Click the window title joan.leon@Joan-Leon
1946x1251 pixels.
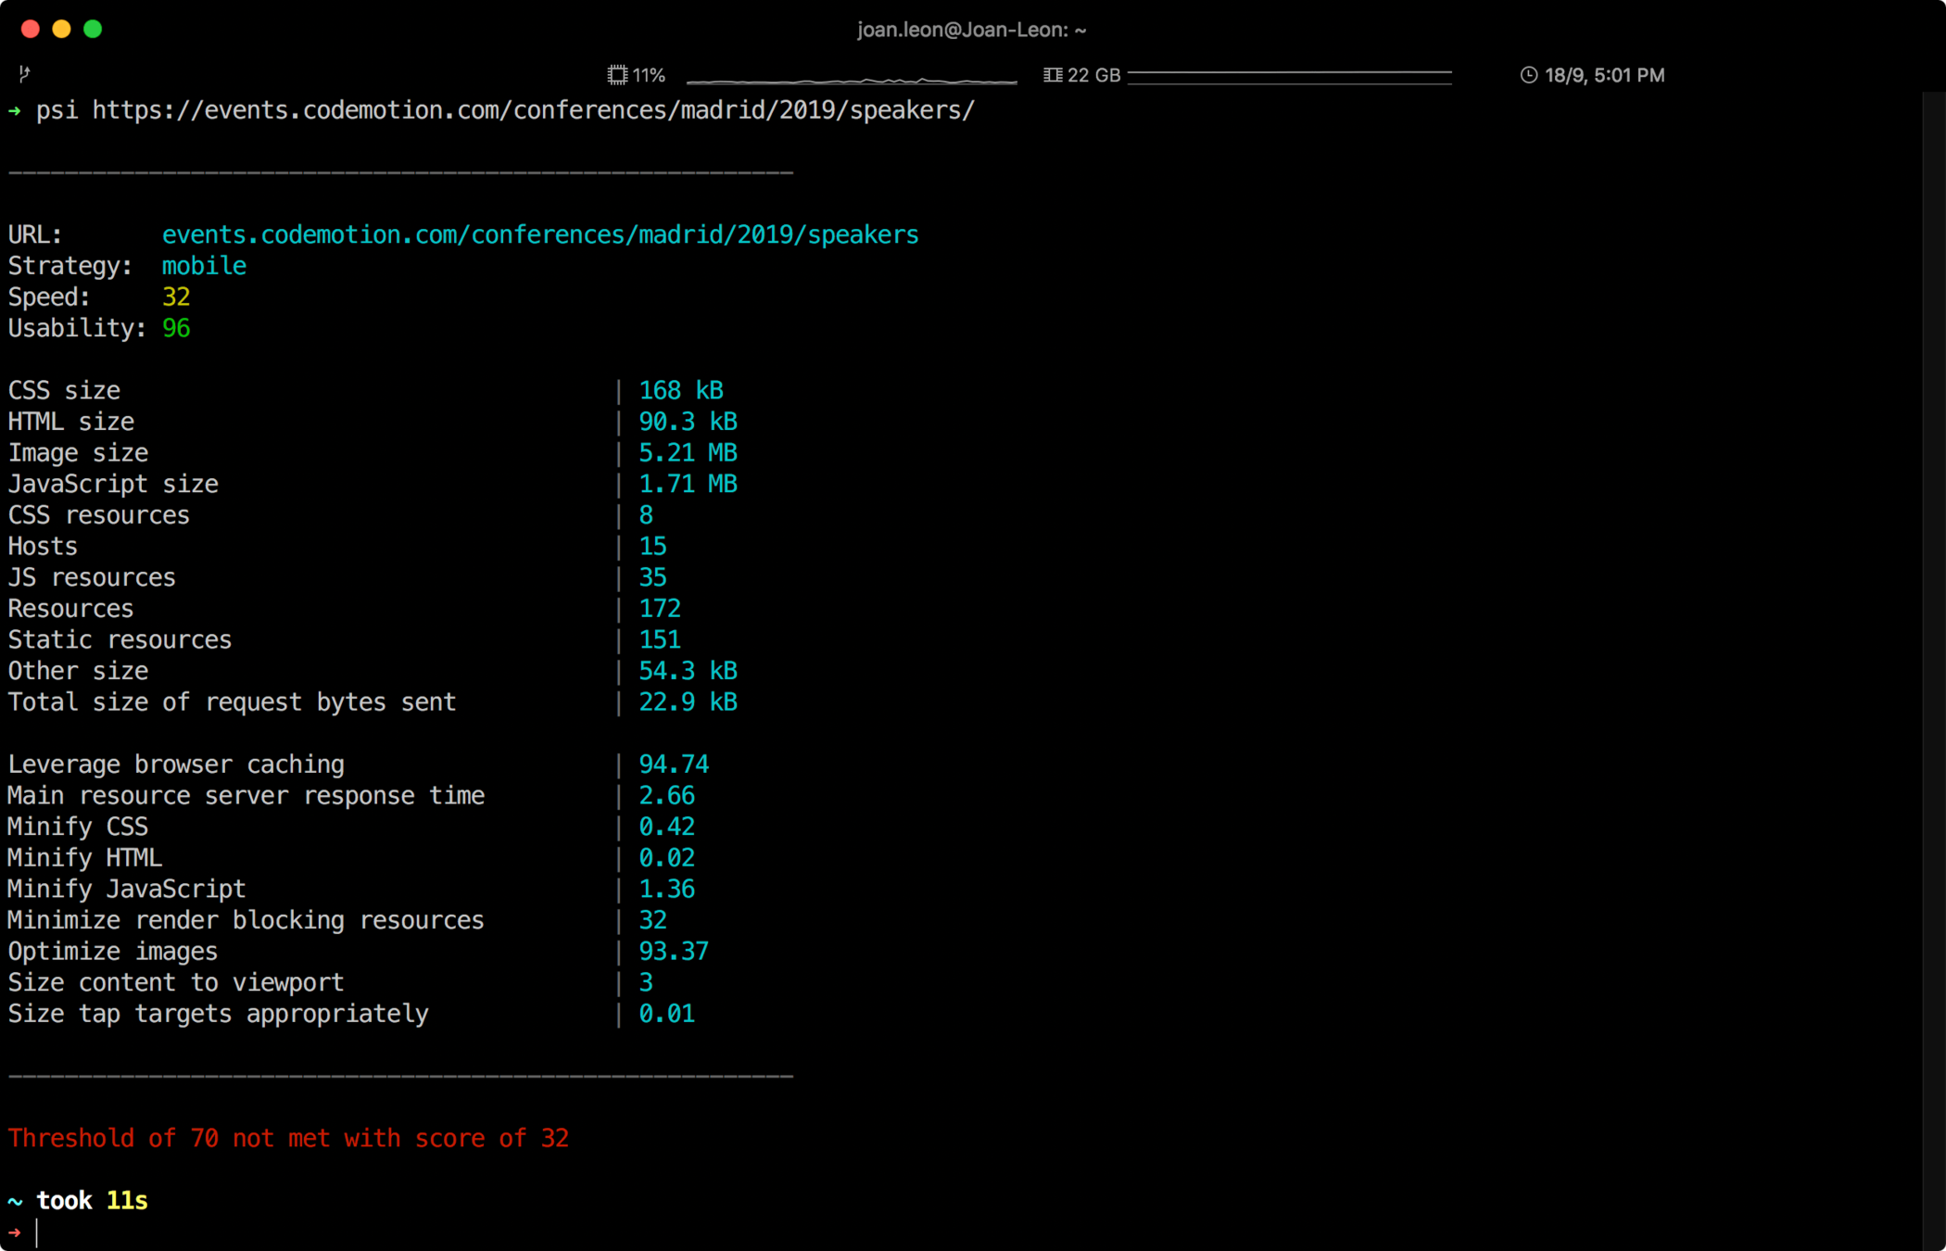click(x=971, y=30)
